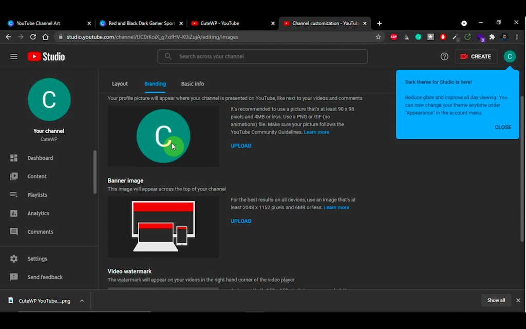Open the hamburger navigation menu
The height and width of the screenshot is (329, 526).
(x=14, y=57)
